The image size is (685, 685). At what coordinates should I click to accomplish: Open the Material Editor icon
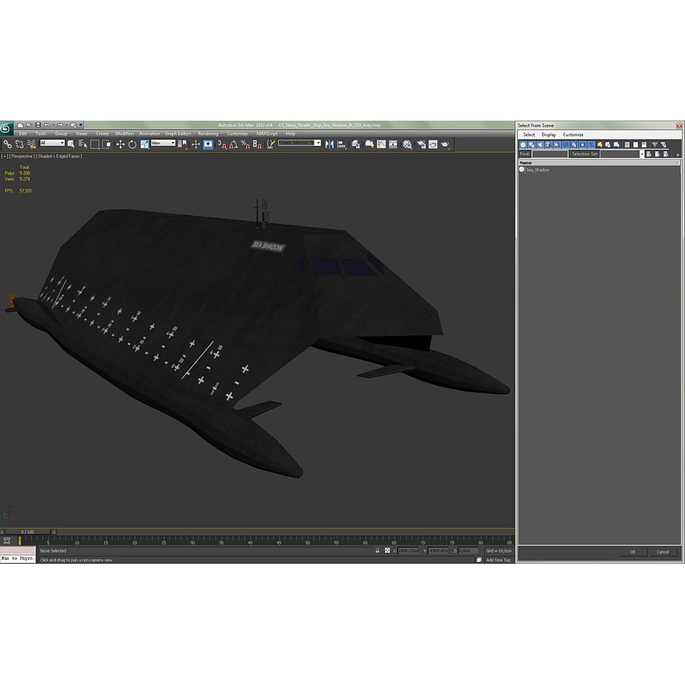[407, 144]
